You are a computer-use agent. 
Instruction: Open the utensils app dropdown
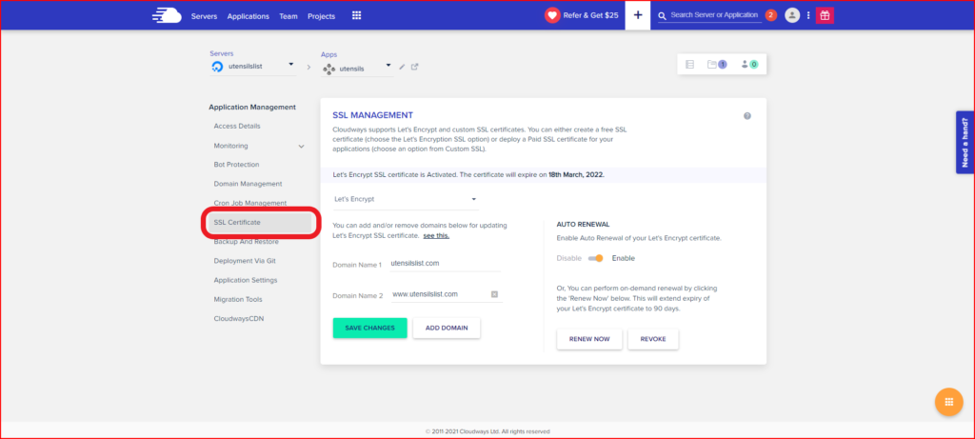click(x=388, y=65)
